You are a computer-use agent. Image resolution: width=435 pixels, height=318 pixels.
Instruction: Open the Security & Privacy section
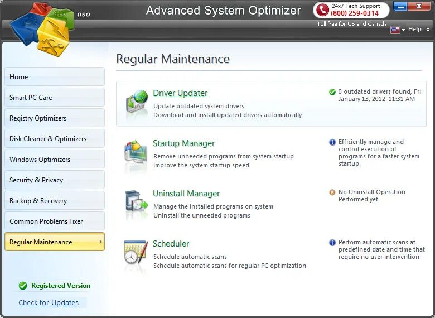click(55, 180)
